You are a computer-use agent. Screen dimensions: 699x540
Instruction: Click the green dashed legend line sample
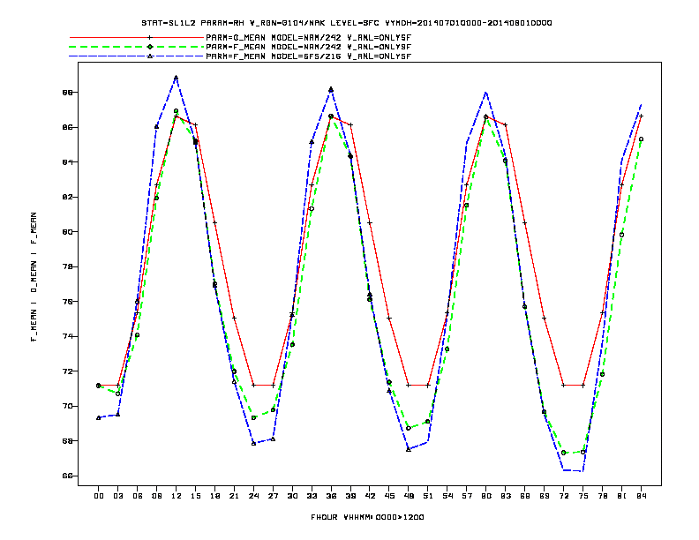[137, 47]
